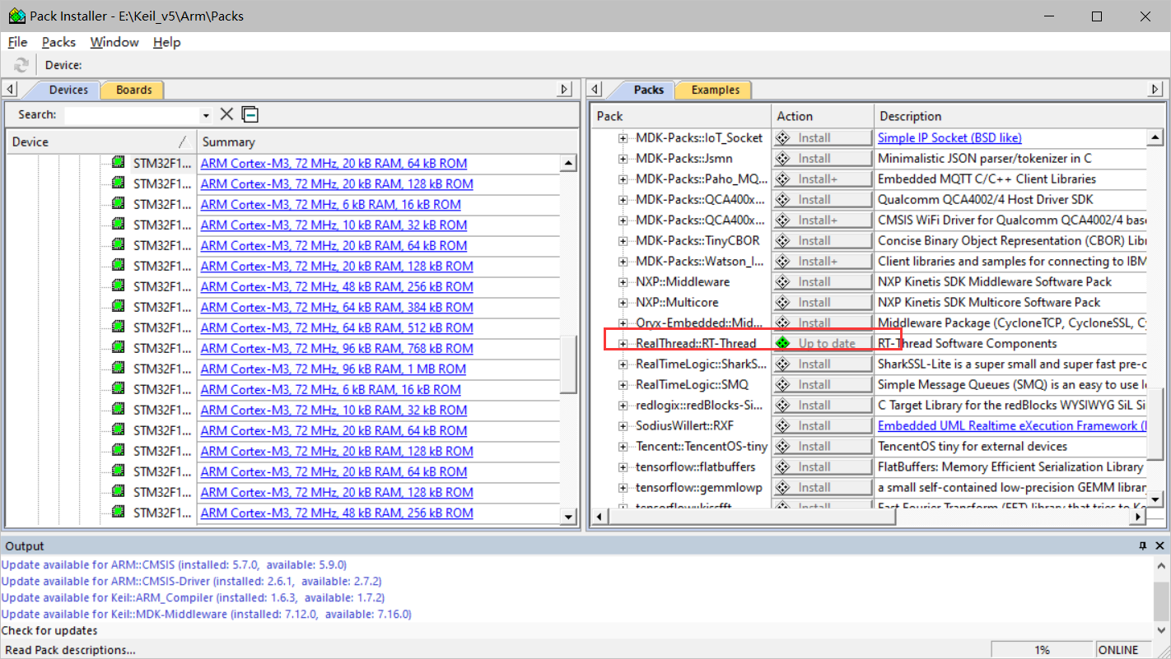The image size is (1171, 659).
Task: Click the Pack Installer title bar icon
Action: [x=16, y=16]
